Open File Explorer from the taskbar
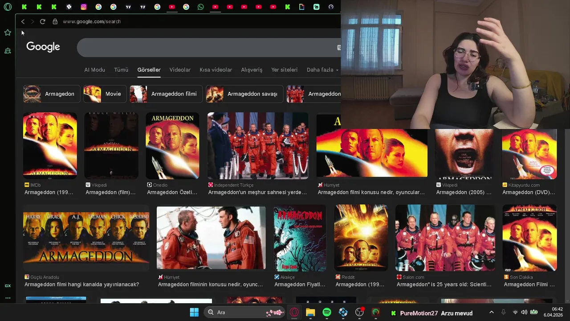Viewport: 570px width, 321px height. [310, 313]
